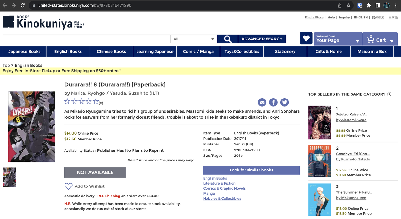Open Stationery menu

[x=285, y=52]
